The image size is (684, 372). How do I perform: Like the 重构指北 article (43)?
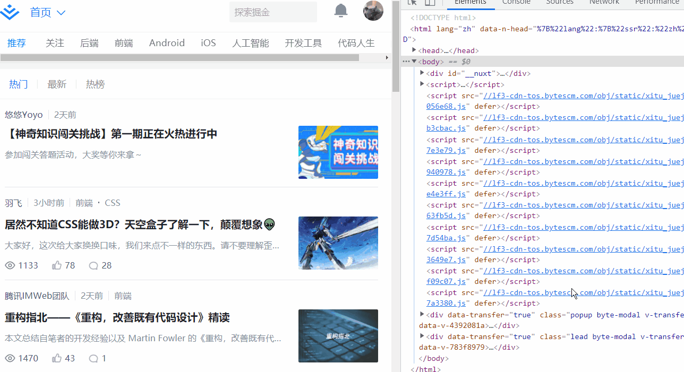[x=63, y=358]
